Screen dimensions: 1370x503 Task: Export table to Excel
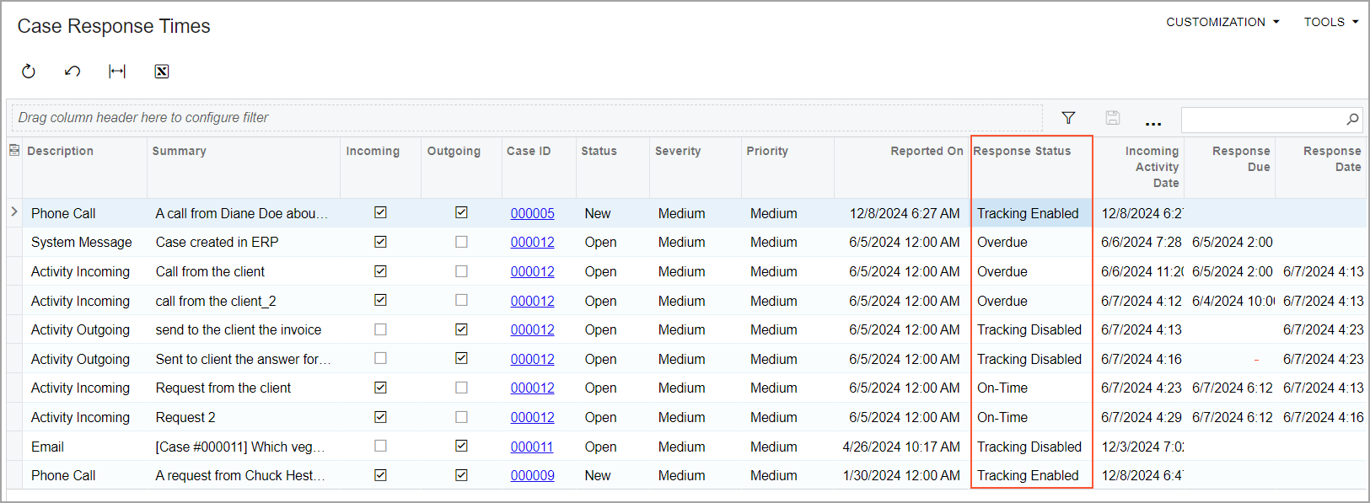pyautogui.click(x=162, y=72)
